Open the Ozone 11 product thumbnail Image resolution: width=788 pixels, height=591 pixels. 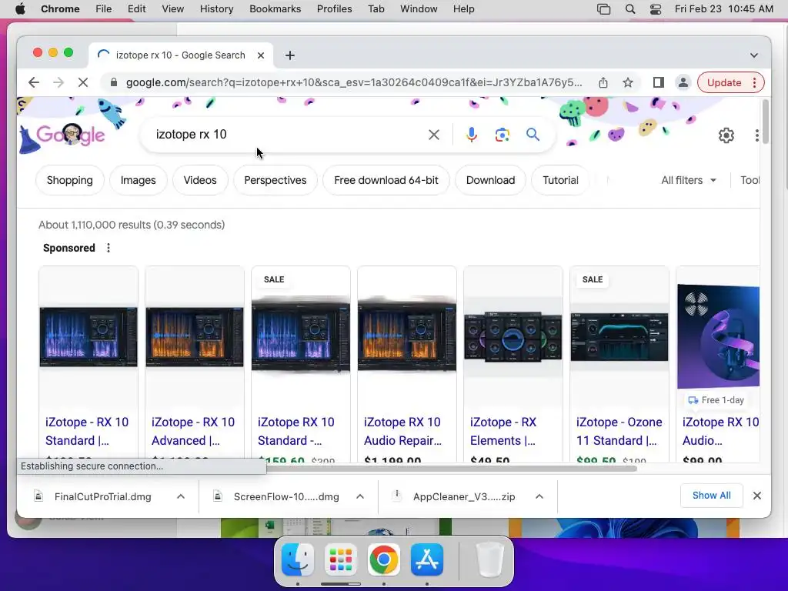pyautogui.click(x=619, y=337)
